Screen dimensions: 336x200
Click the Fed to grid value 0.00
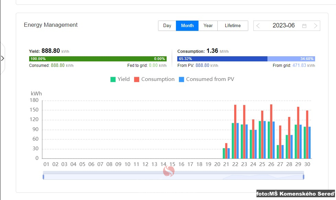153,66
